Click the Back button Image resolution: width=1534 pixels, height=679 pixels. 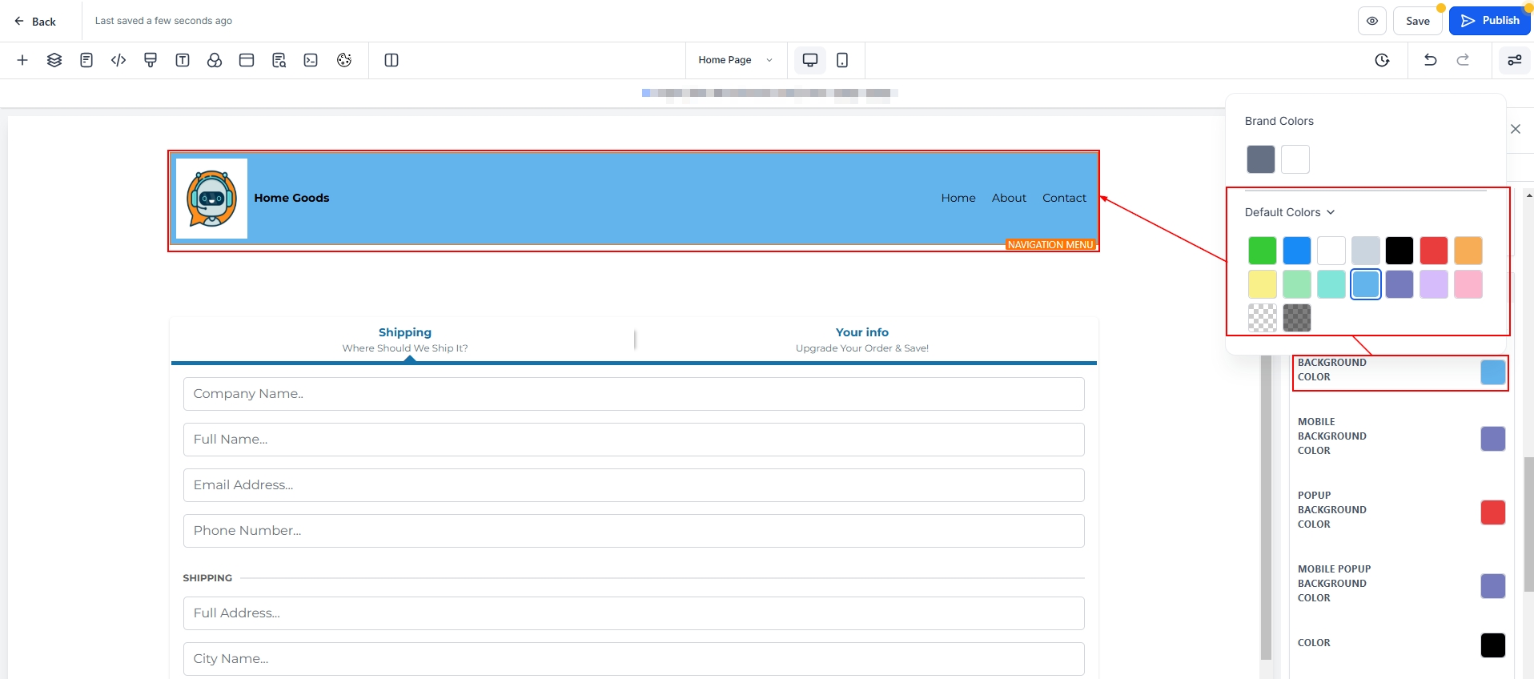[35, 22]
